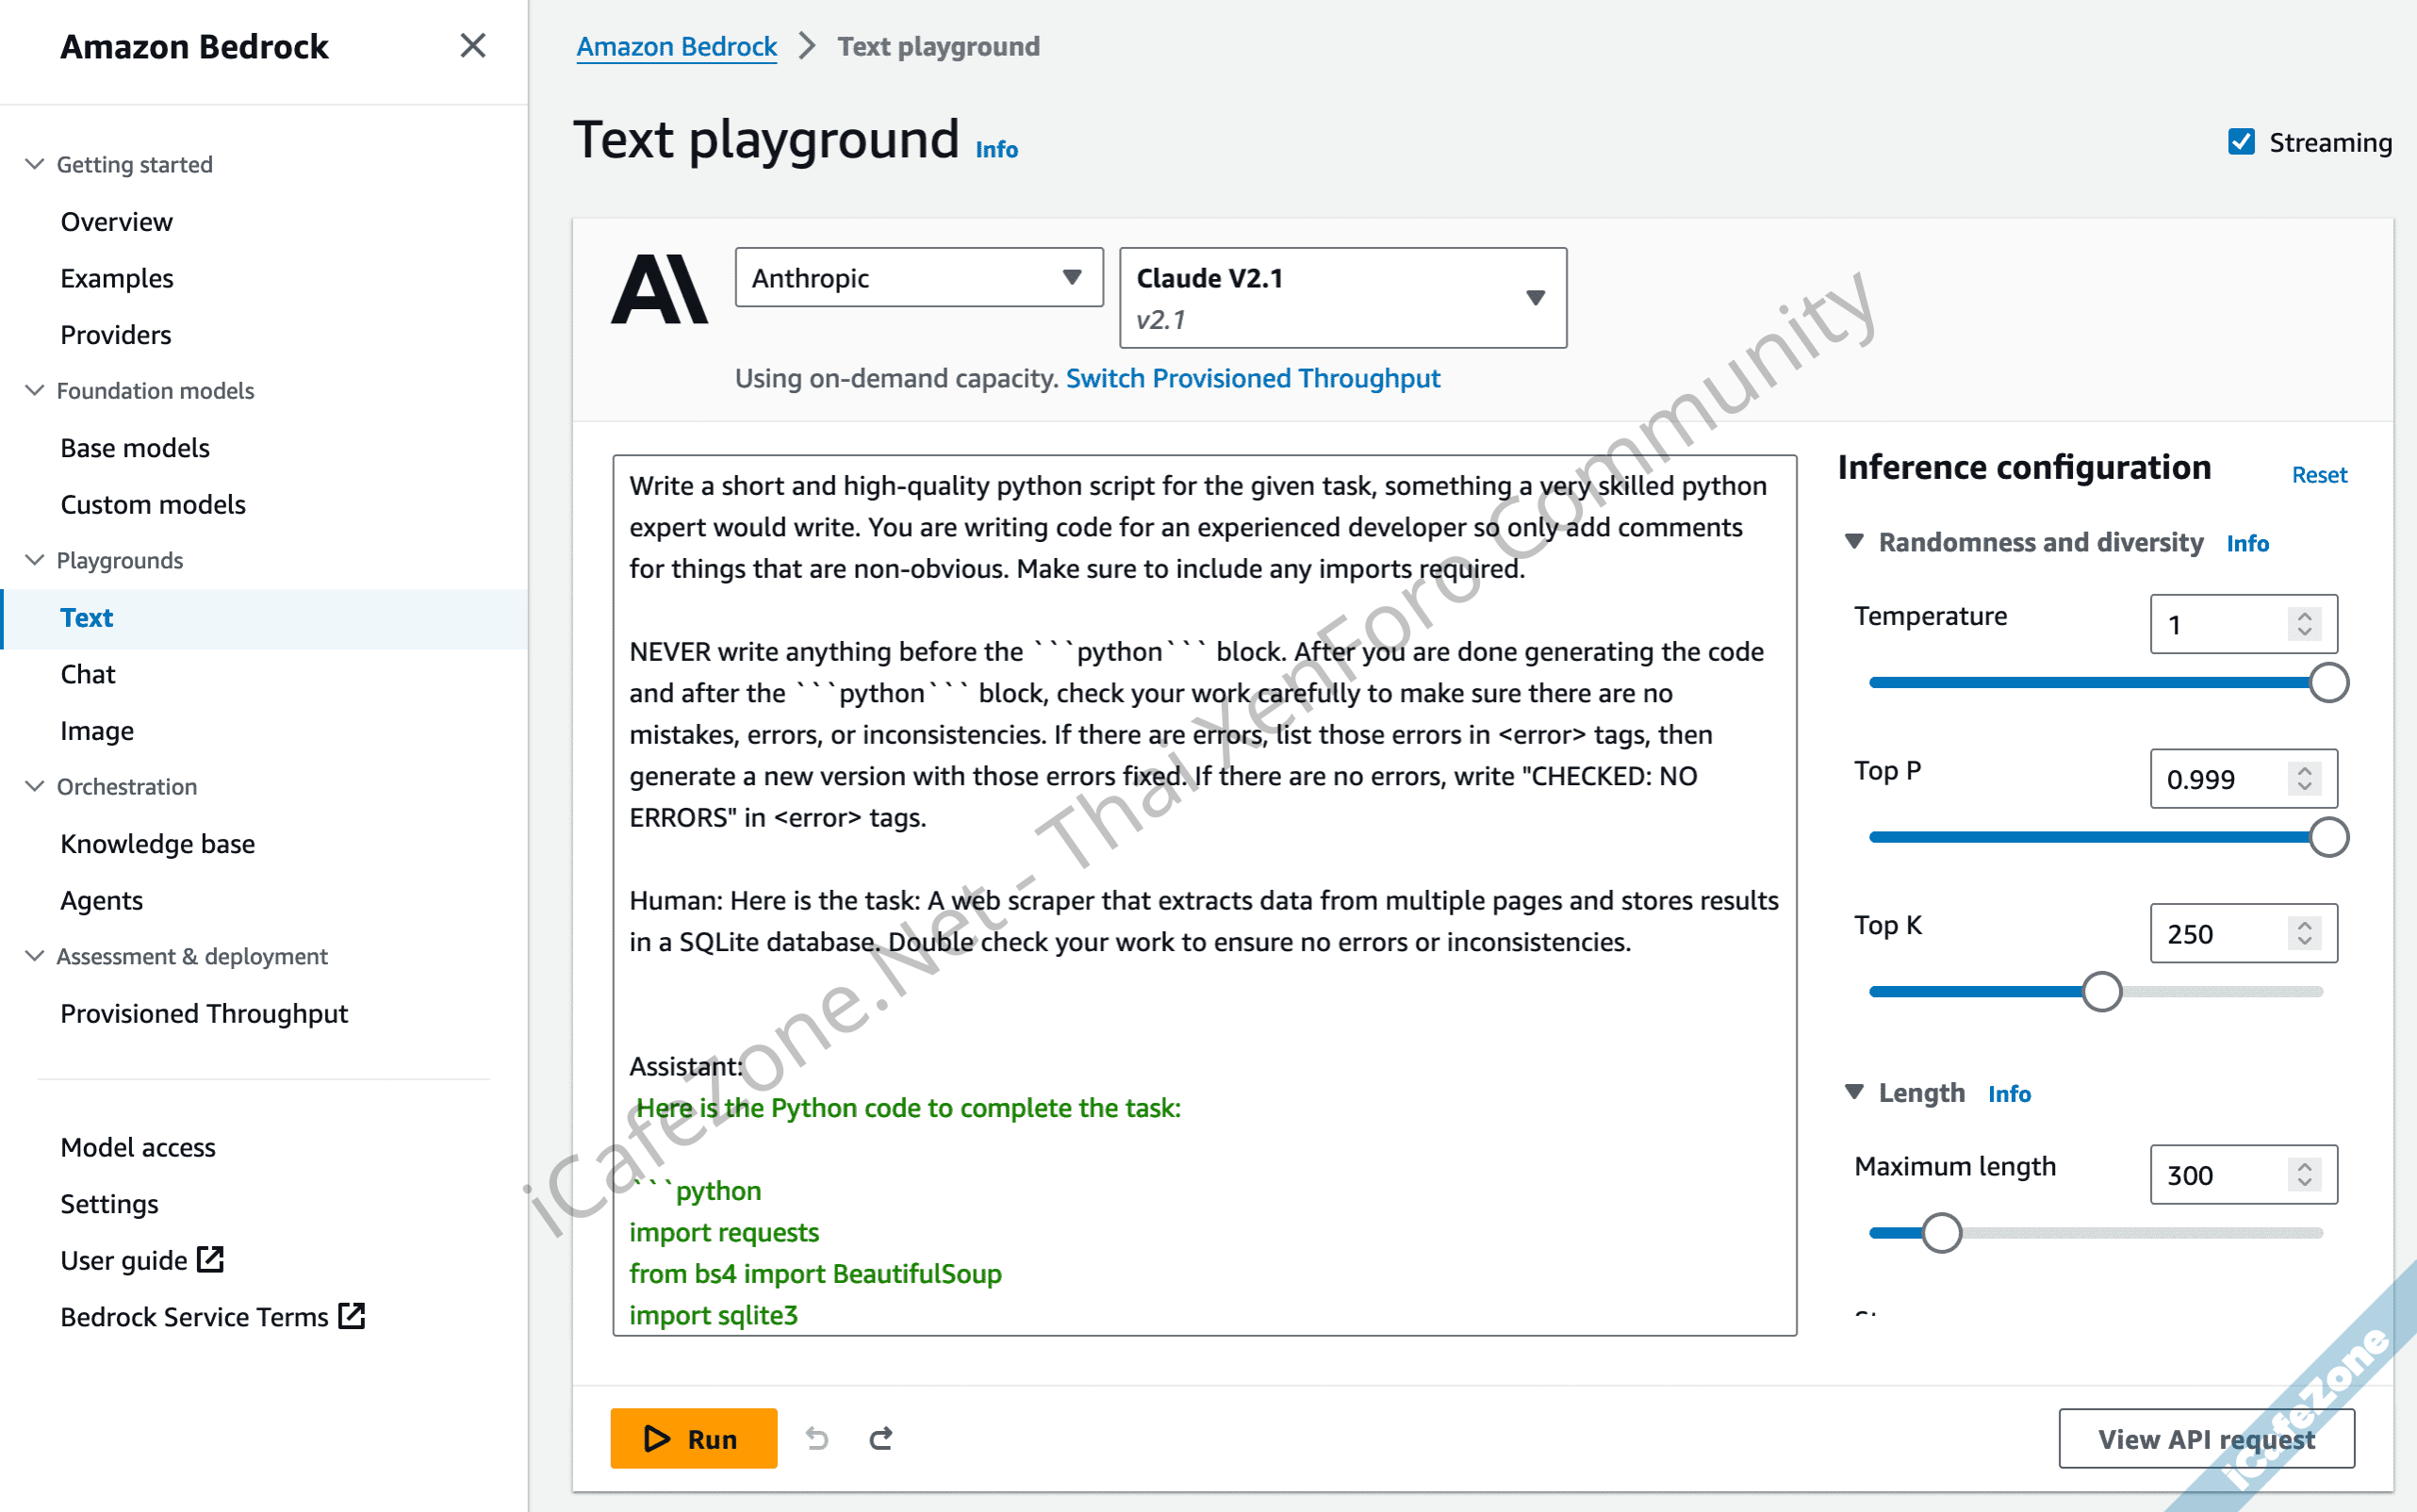Collapse the Playgrounds navigation group
The height and width of the screenshot is (1512, 2417).
pos(35,560)
